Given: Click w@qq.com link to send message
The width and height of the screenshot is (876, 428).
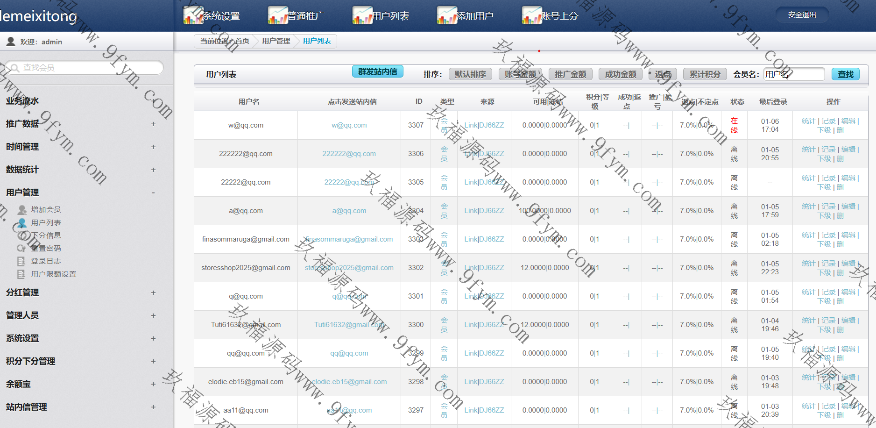Looking at the screenshot, I should click(x=349, y=125).
